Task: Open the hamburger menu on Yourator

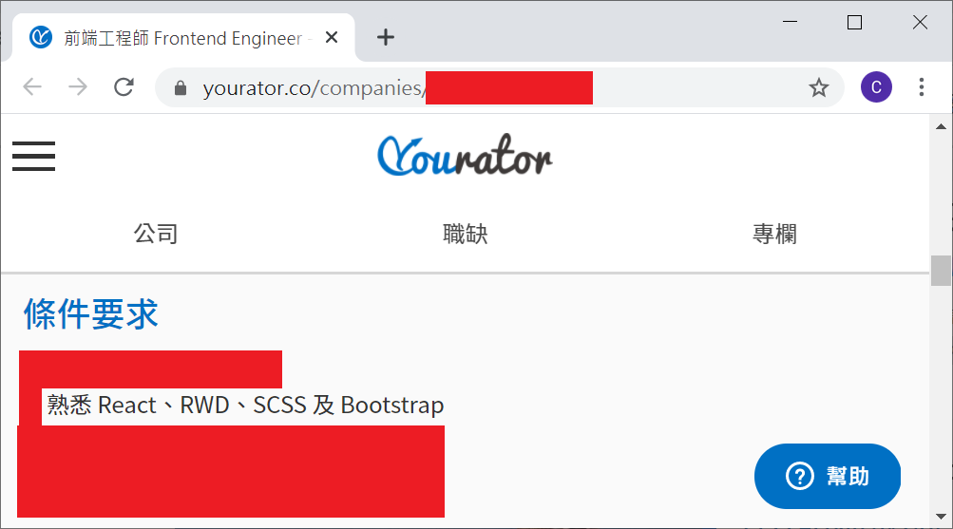Action: [33, 156]
